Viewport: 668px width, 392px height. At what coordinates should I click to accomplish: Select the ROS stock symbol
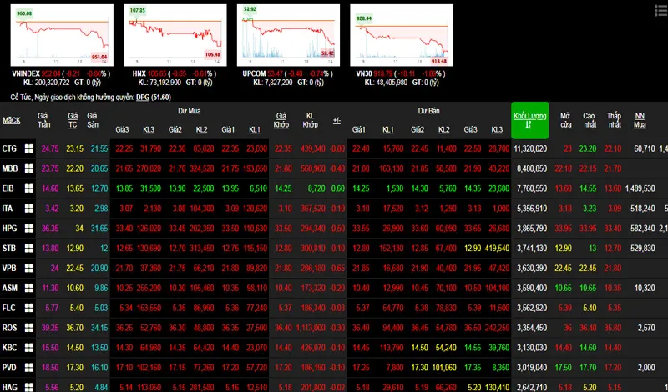(x=10, y=327)
